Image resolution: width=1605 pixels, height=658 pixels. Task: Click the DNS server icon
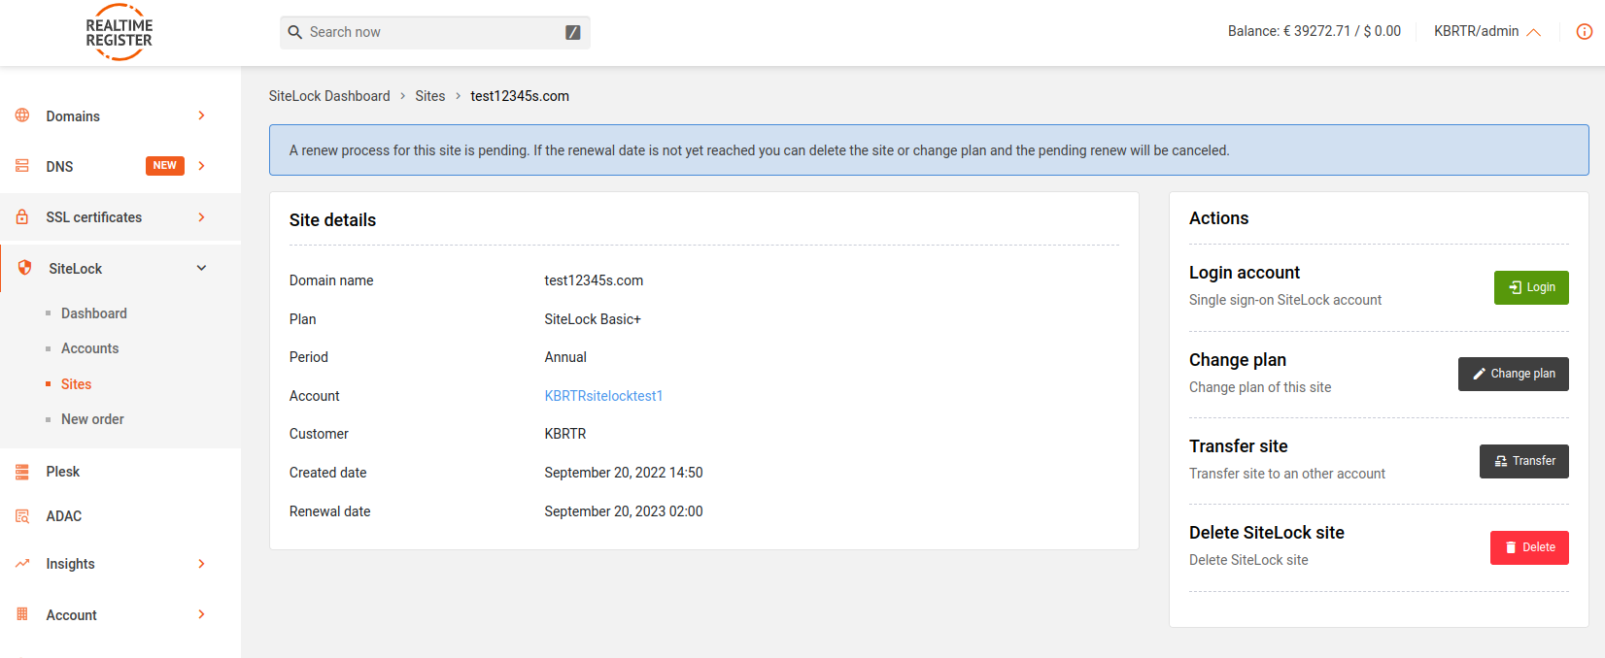tap(22, 166)
